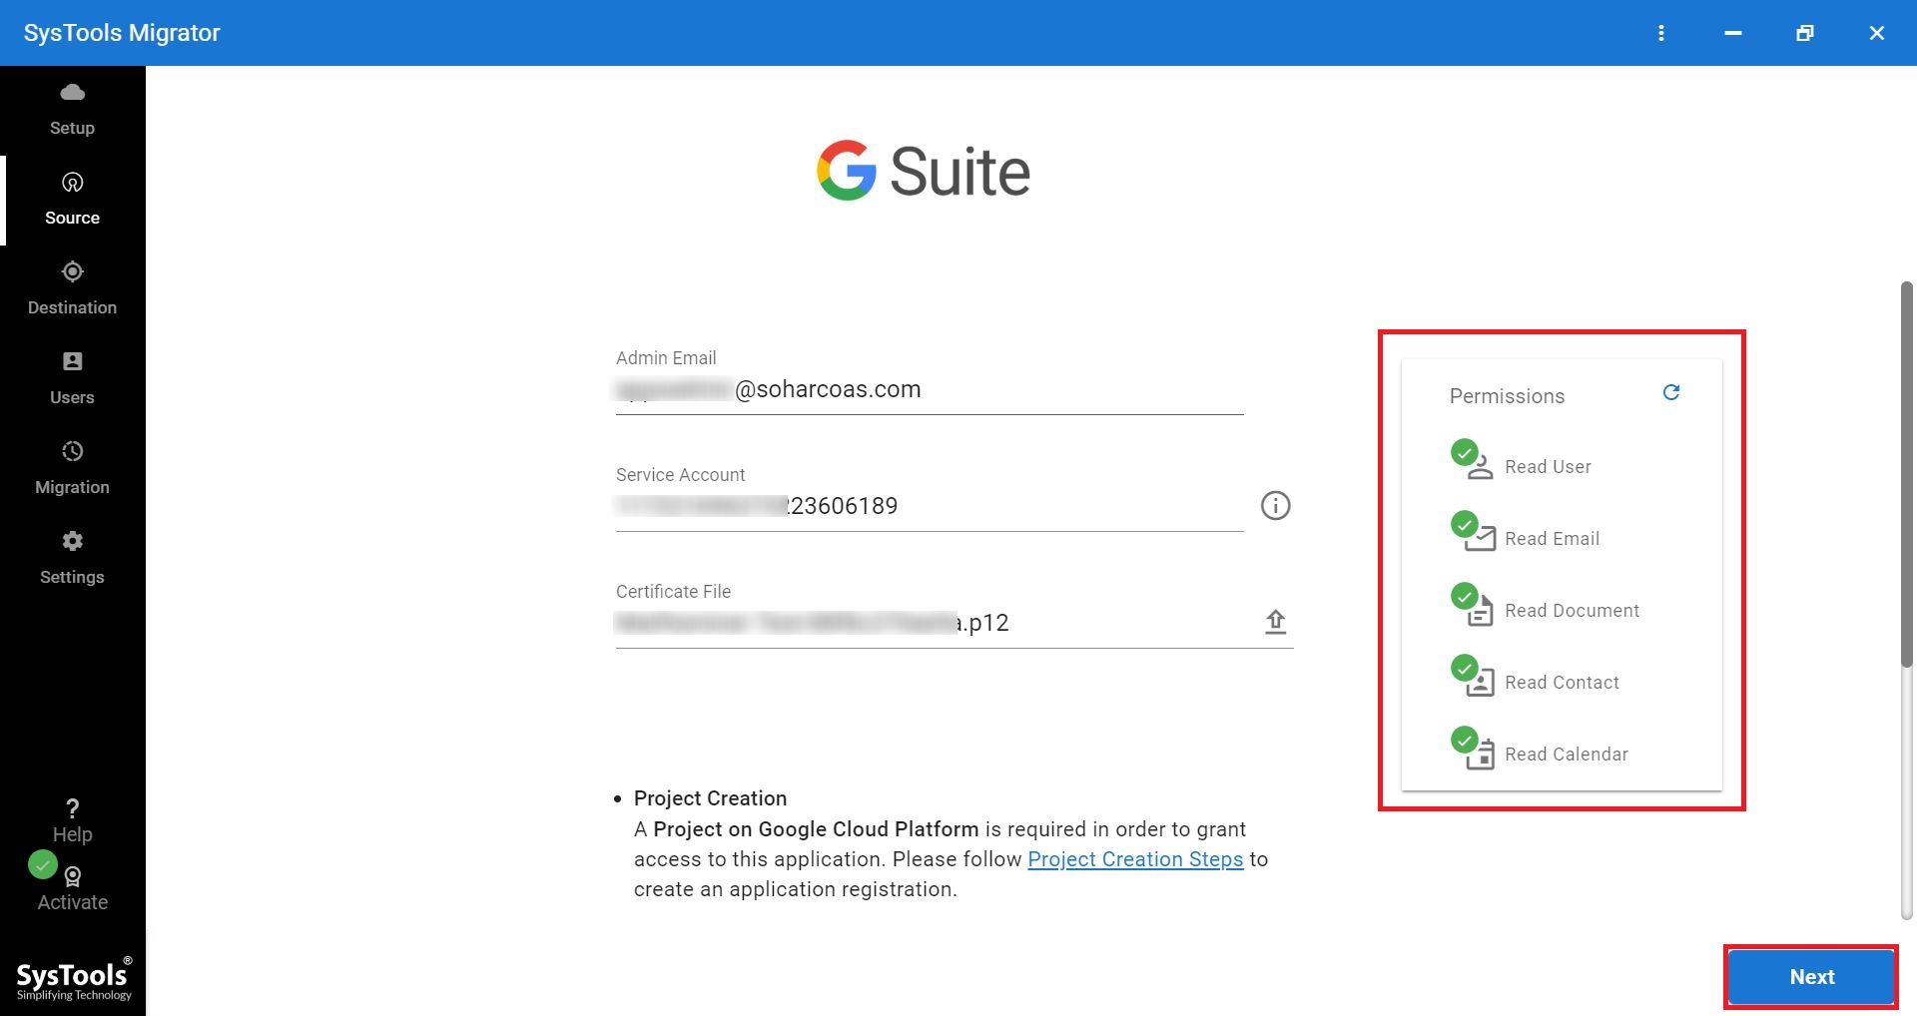
Task: Click the Read Contact label
Action: click(1562, 683)
